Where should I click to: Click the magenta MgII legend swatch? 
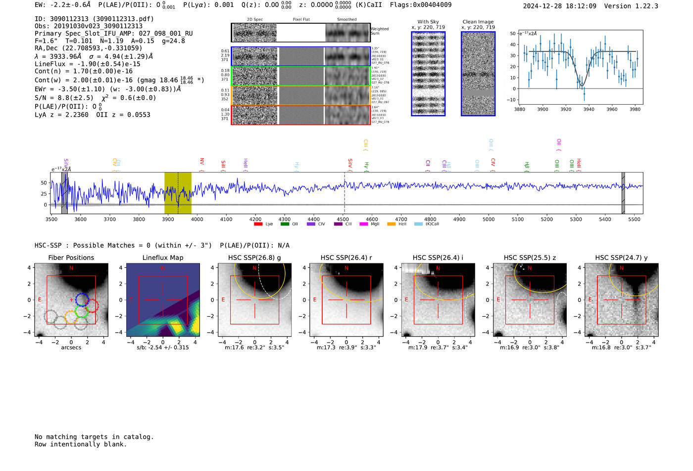[x=364, y=224]
